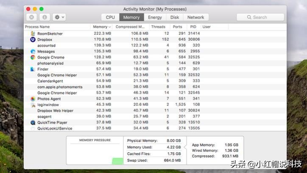The height and width of the screenshot is (173, 307).
Task: Click the QuickTime Player icon
Action: coord(33,123)
